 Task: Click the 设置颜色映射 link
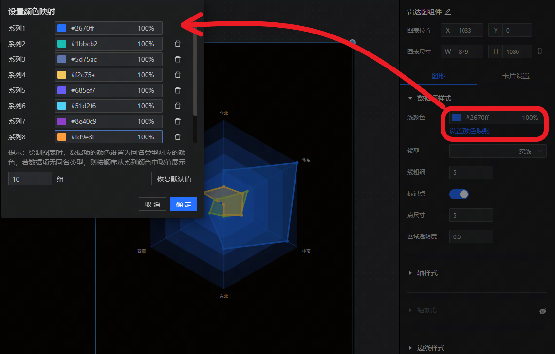click(469, 131)
